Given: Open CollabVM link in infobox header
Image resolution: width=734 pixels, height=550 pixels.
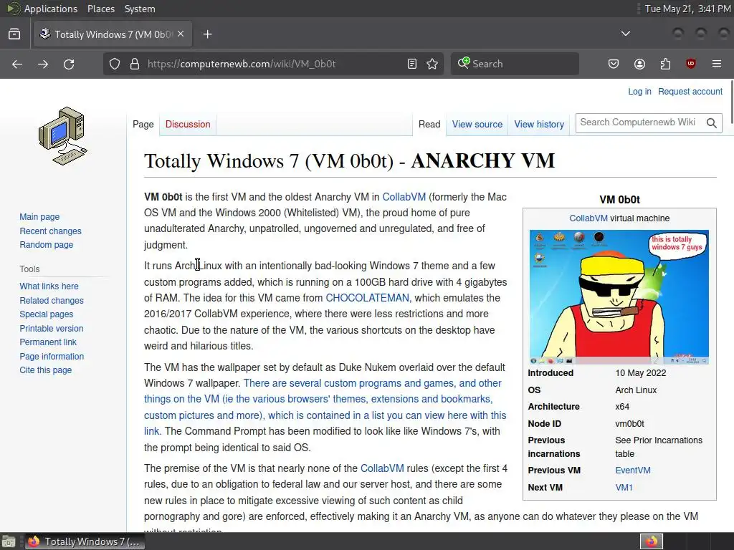Looking at the screenshot, I should (x=588, y=218).
